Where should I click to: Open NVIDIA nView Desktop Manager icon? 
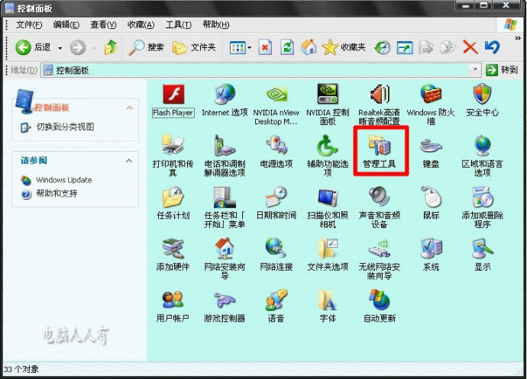click(276, 104)
